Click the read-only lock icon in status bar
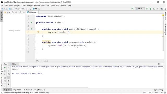The width and height of the screenshot is (167, 94). click(x=162, y=92)
